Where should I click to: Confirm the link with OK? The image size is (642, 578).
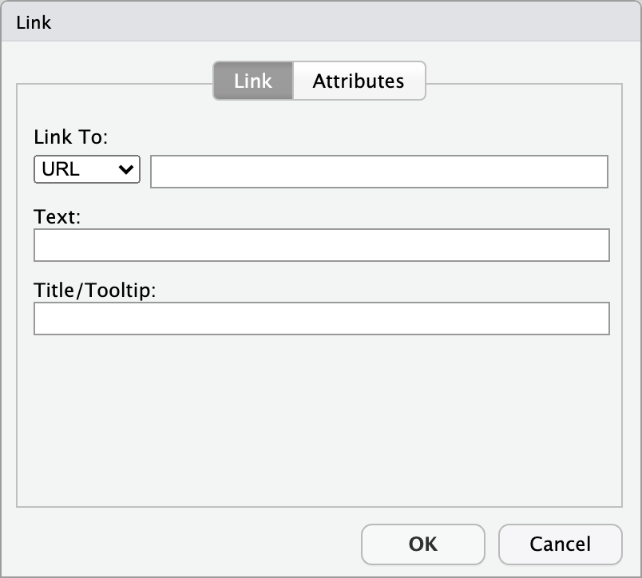422,544
